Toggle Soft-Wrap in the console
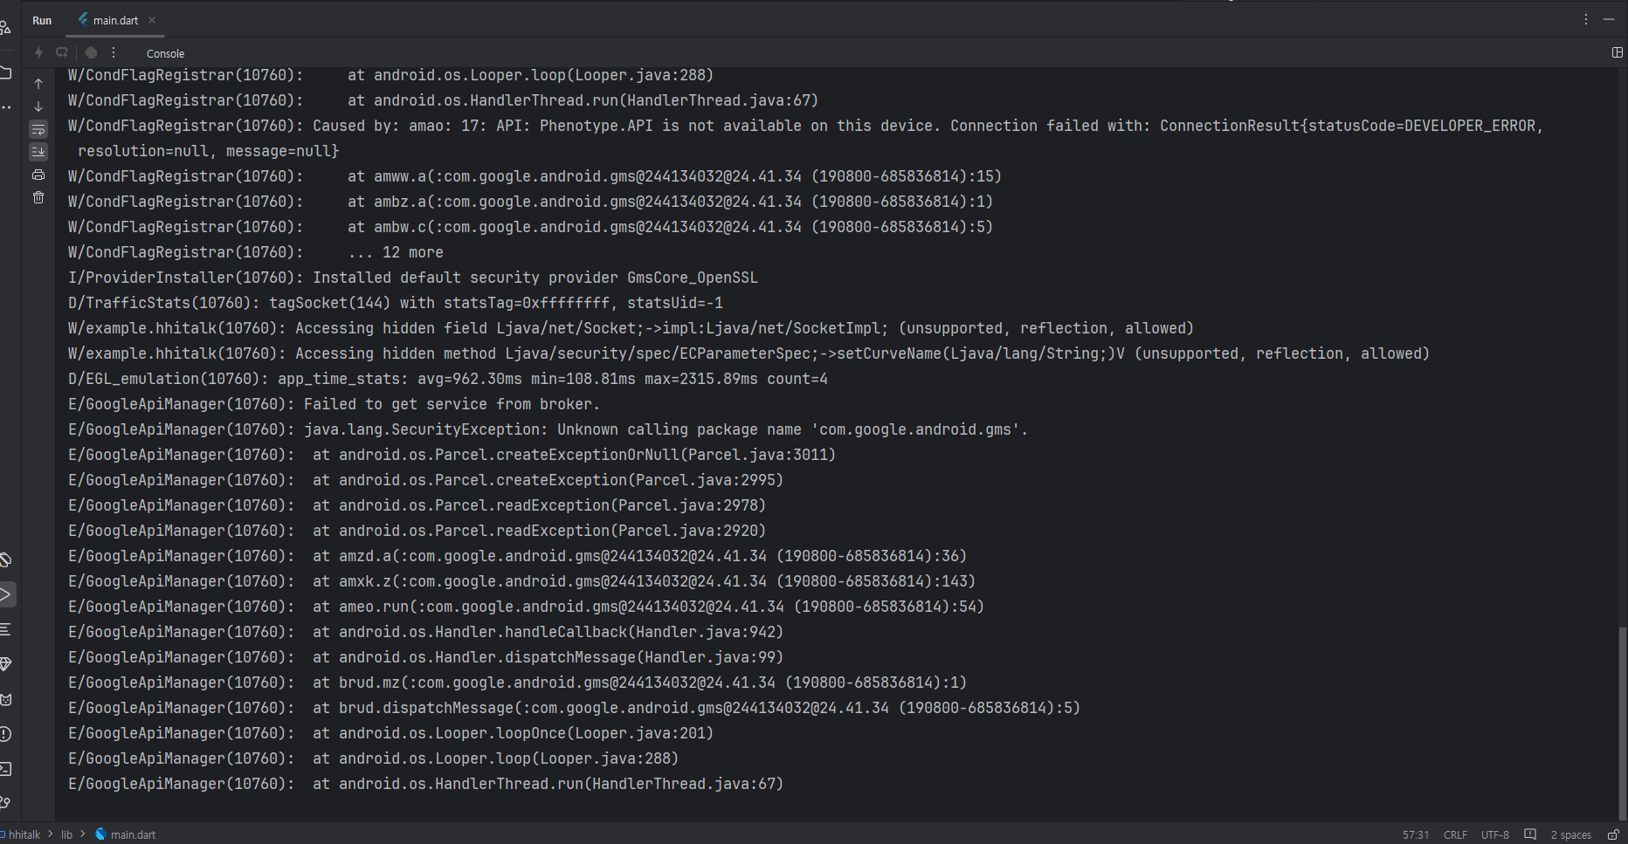This screenshot has width=1628, height=844. [38, 129]
